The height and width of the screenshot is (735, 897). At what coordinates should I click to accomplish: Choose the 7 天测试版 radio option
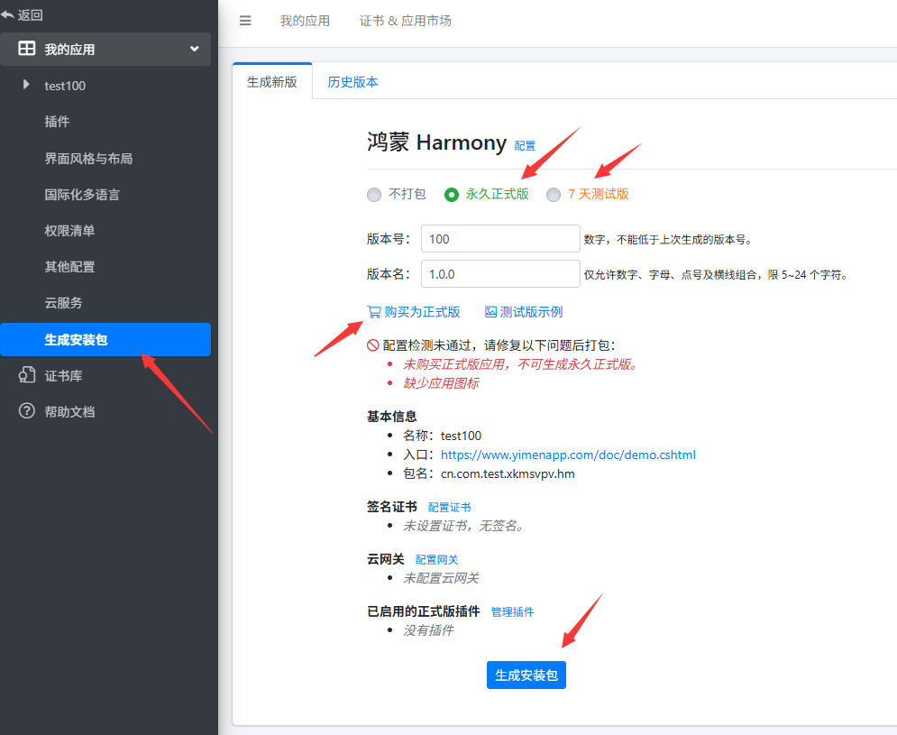click(x=554, y=195)
